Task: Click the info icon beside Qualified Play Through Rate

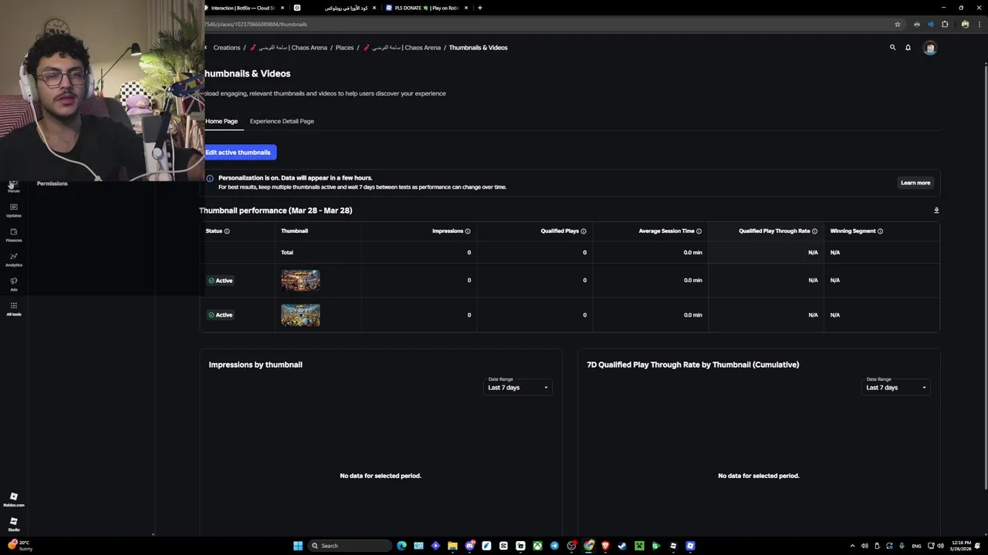Action: click(814, 231)
